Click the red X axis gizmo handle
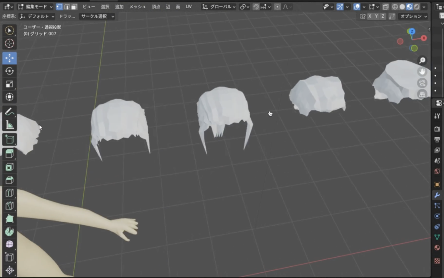 tap(424, 38)
